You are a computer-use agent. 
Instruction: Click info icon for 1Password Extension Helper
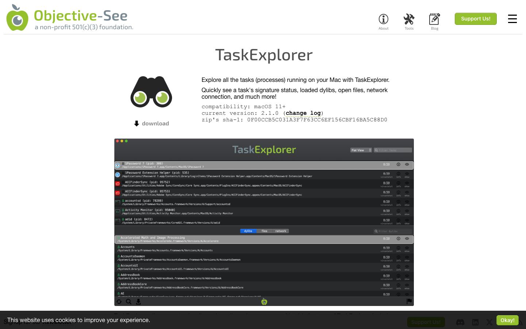click(x=399, y=174)
